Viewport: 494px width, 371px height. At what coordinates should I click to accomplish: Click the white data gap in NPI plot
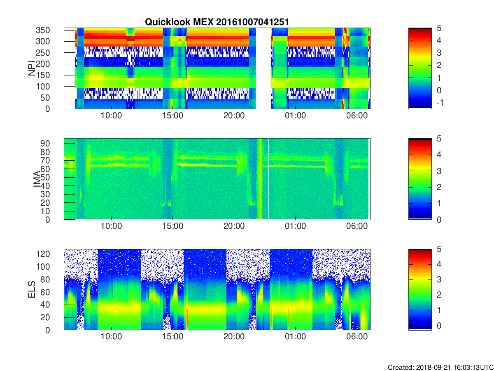pos(263,68)
